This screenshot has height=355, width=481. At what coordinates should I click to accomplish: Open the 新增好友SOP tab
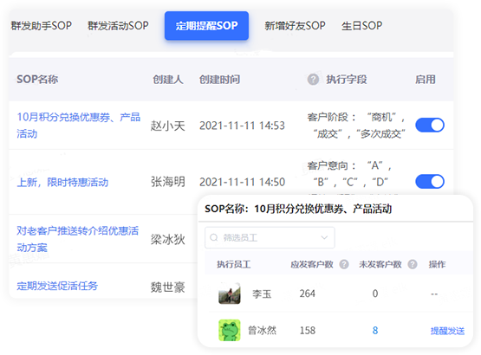(x=296, y=26)
